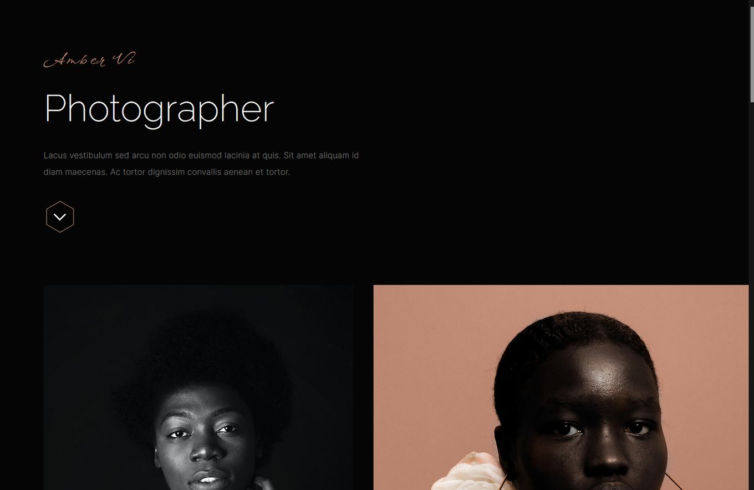Click the hexagon scroll-down chevron icon
The height and width of the screenshot is (490, 754).
tap(60, 216)
